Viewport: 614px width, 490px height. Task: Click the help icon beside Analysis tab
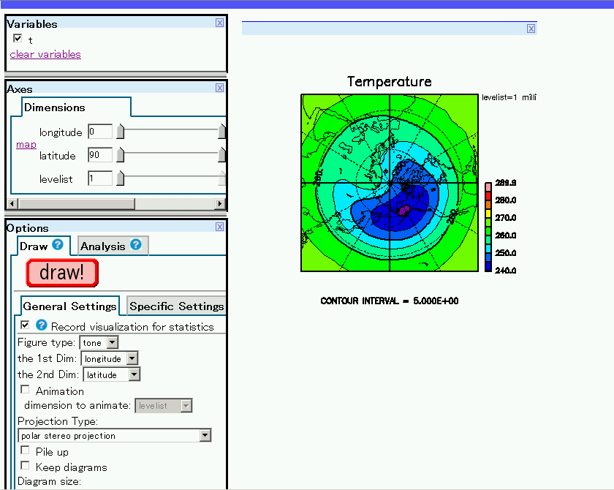[135, 245]
